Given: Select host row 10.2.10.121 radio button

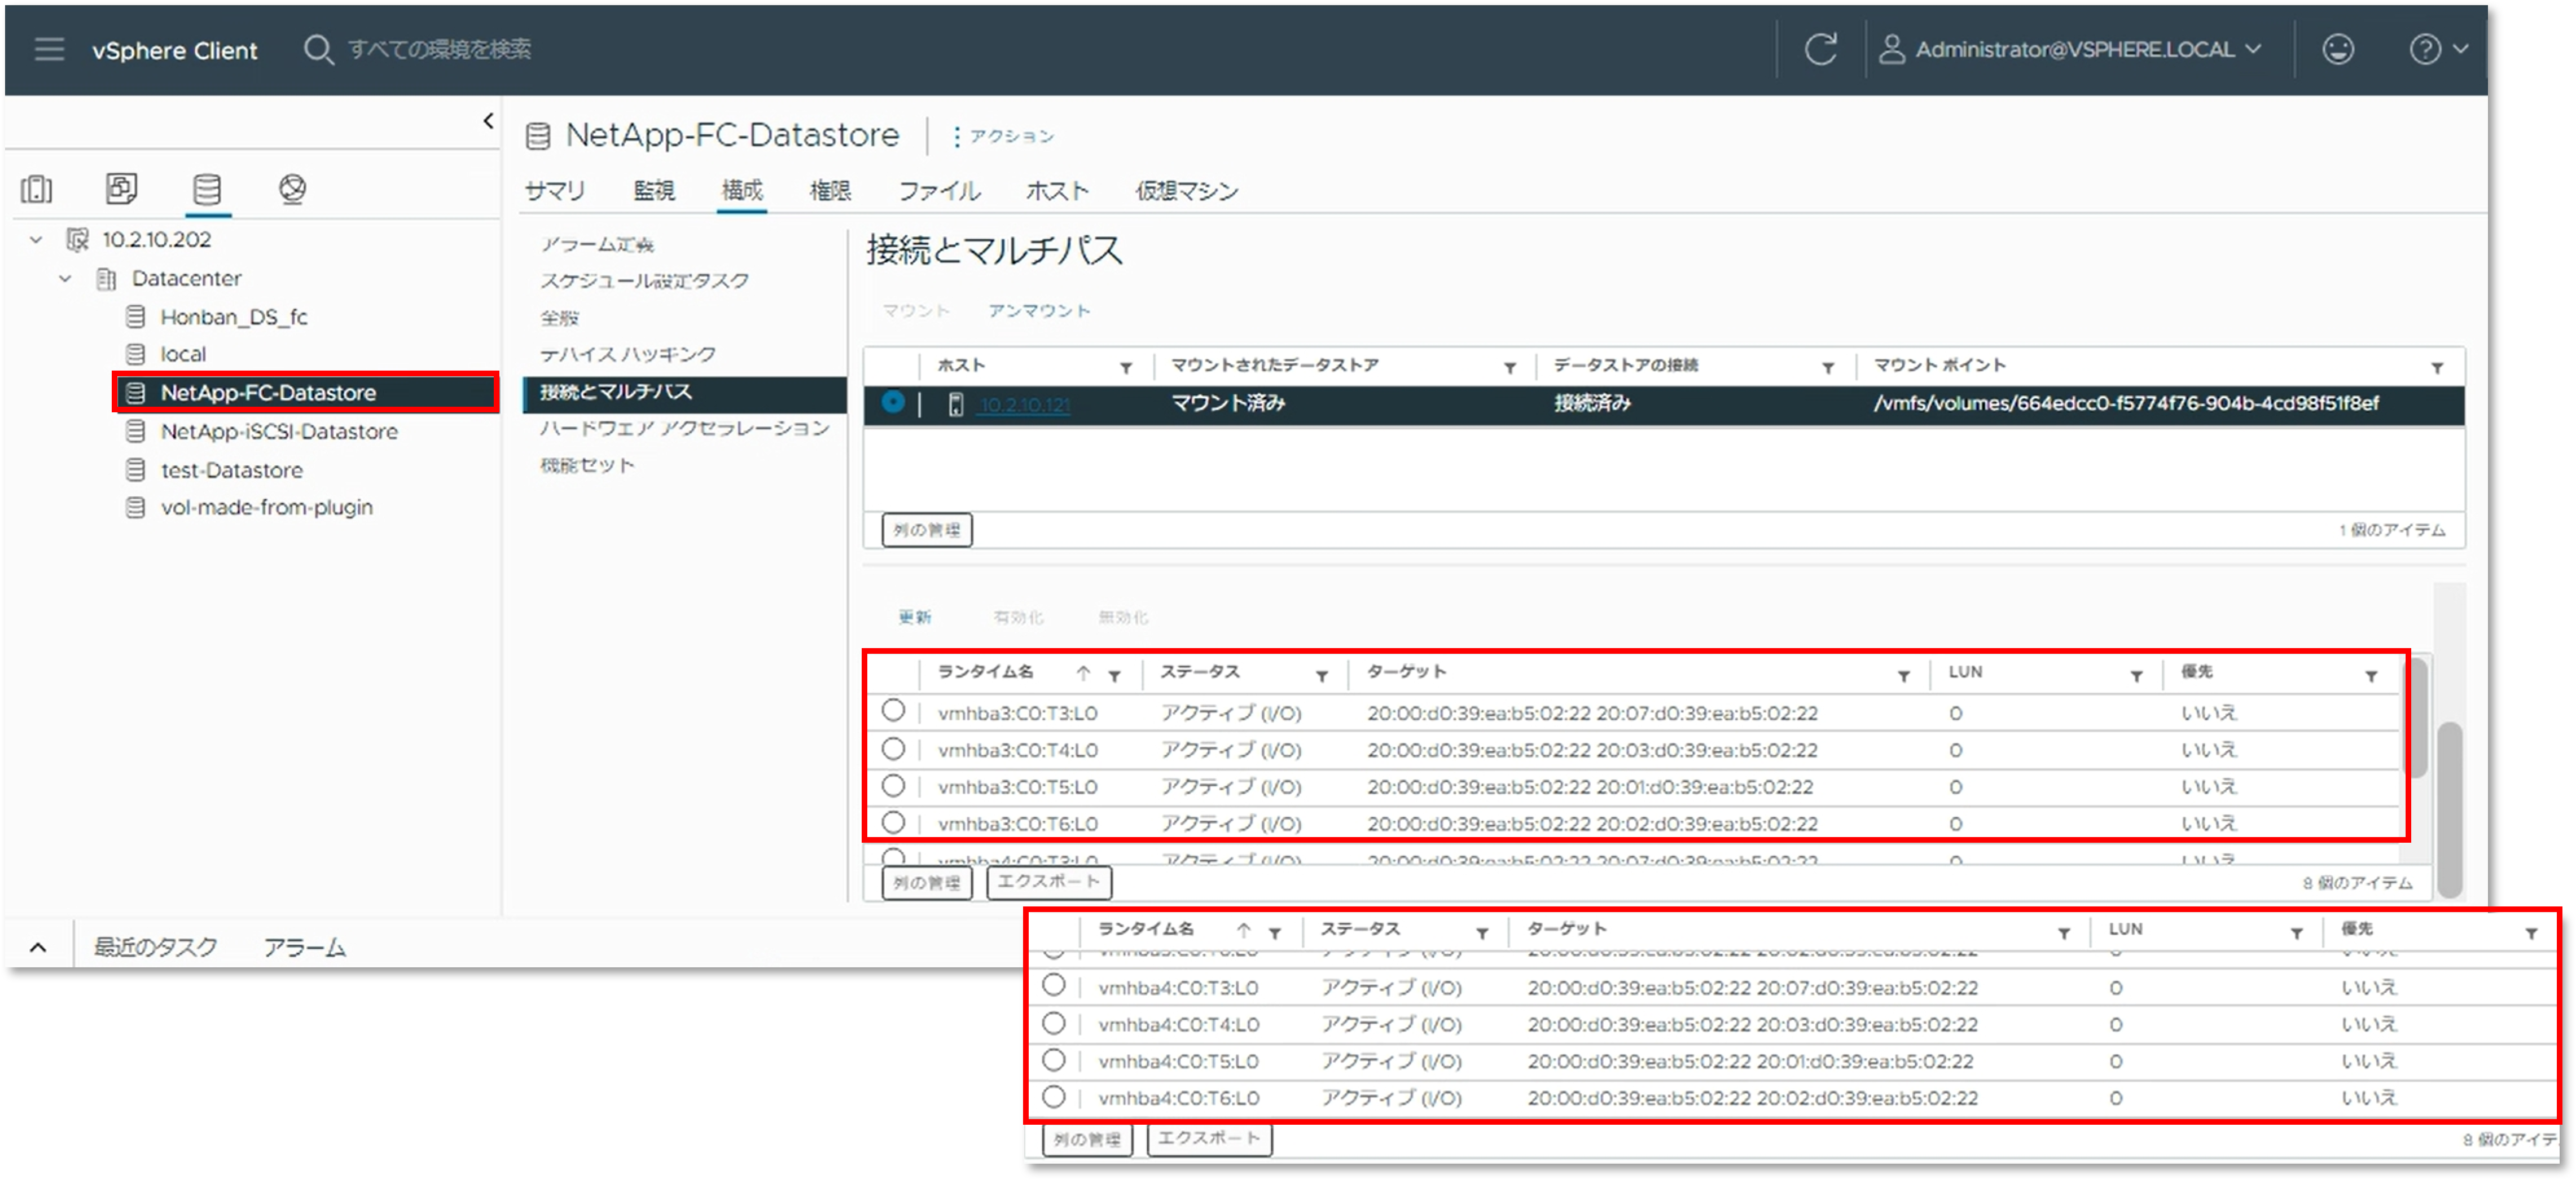Looking at the screenshot, I should [893, 403].
